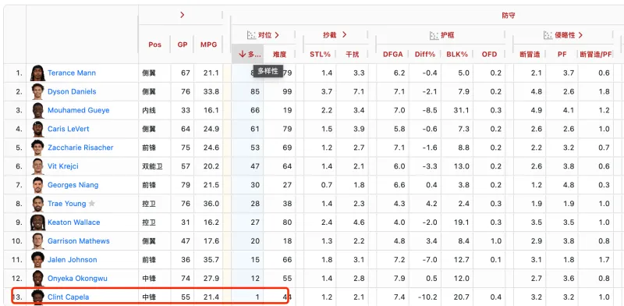Viewport: 624px width, 306px height.
Task: Expand the 对位 column group chevron
Action: 277,35
